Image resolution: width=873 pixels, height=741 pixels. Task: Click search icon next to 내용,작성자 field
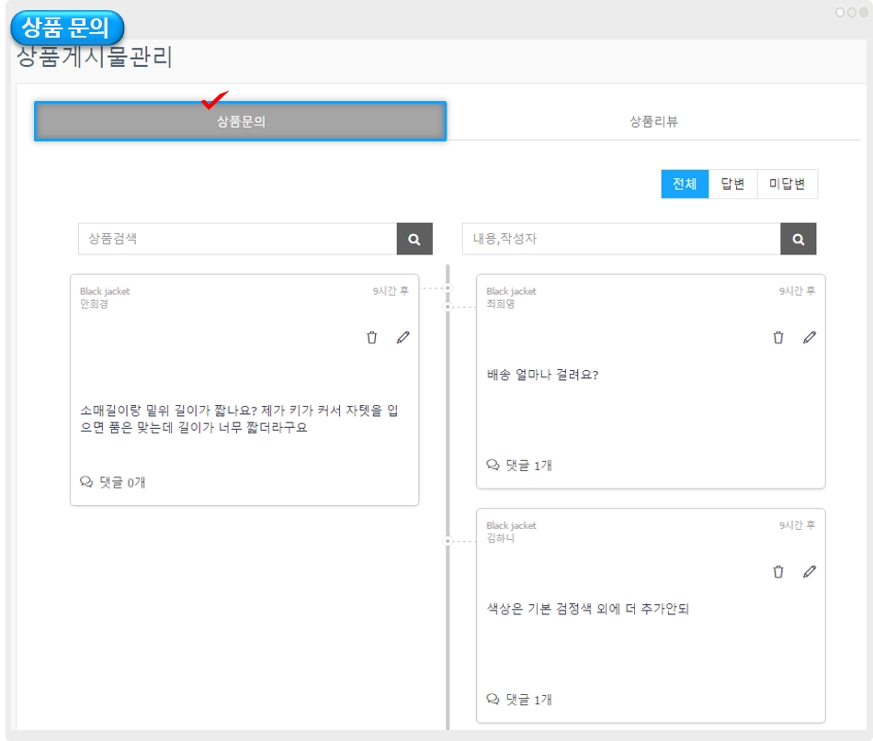pyautogui.click(x=798, y=239)
